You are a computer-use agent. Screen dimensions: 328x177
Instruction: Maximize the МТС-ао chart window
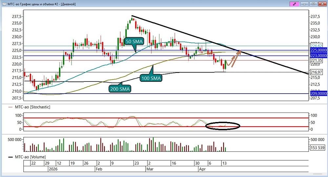pyautogui.click(x=313, y=4)
